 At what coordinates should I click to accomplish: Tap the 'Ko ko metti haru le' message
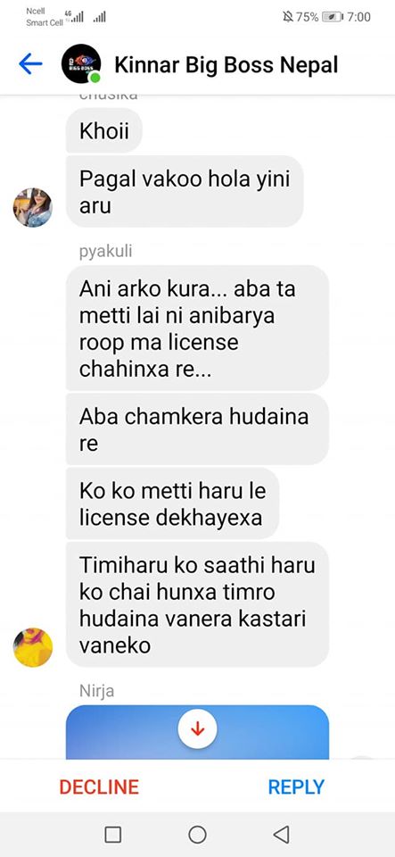tap(172, 503)
